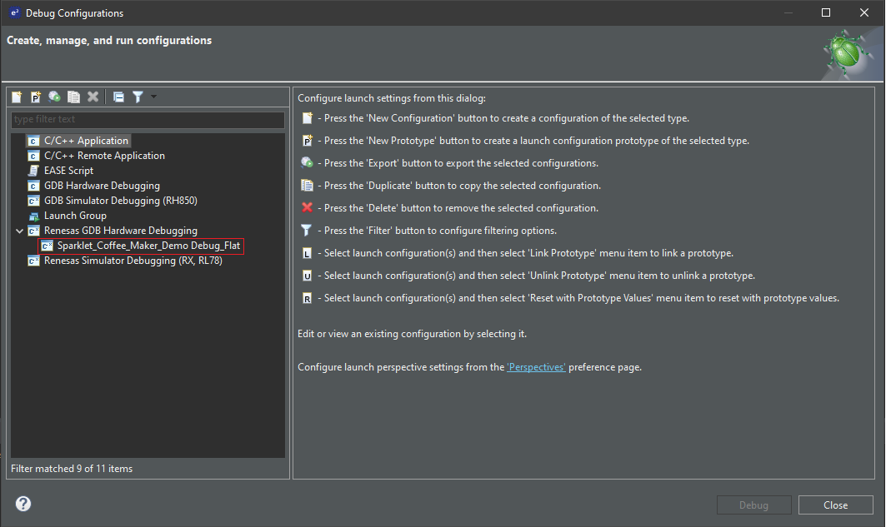
Task: Click the New Prototype toolbar icon
Action: pos(36,97)
